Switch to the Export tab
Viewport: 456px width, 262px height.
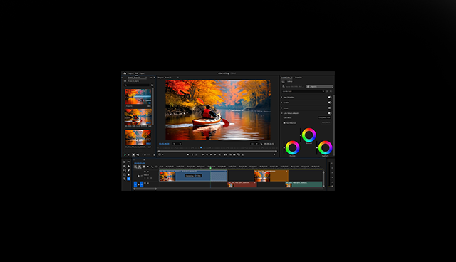coord(142,73)
